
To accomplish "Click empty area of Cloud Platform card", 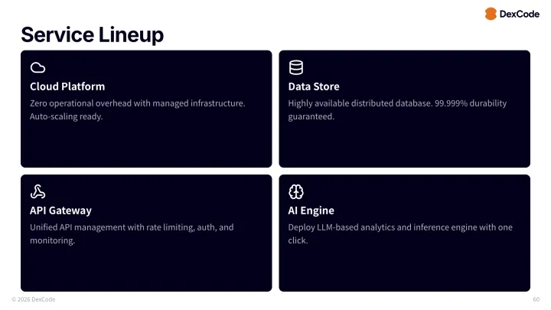I will coord(145,145).
